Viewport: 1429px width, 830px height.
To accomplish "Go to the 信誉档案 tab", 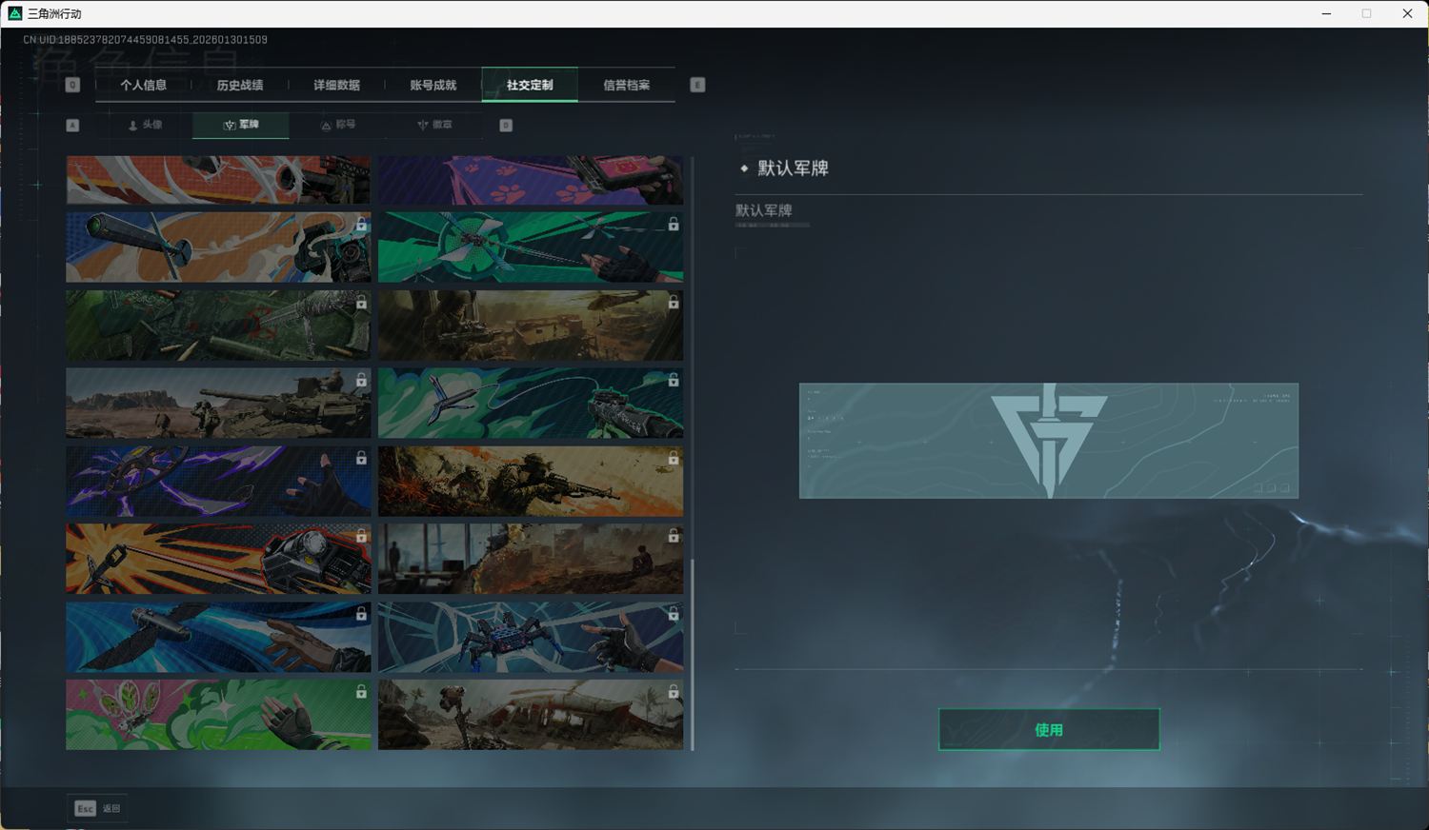I will 626,85.
